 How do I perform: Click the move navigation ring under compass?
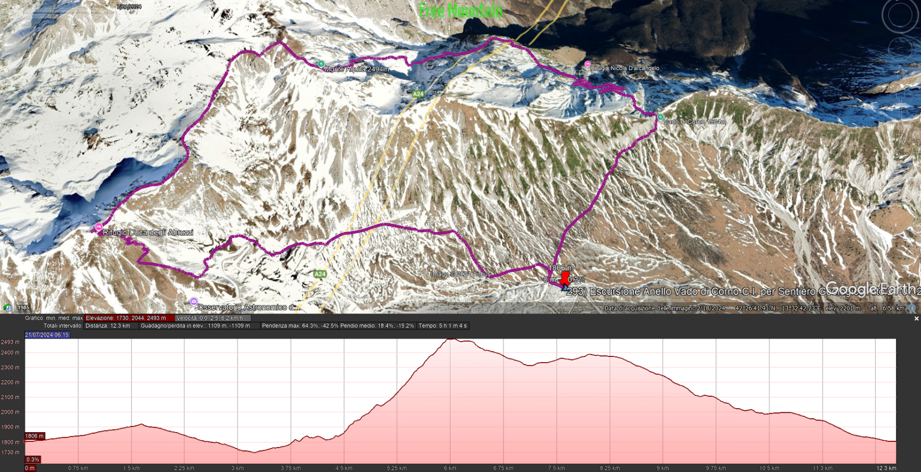[900, 49]
